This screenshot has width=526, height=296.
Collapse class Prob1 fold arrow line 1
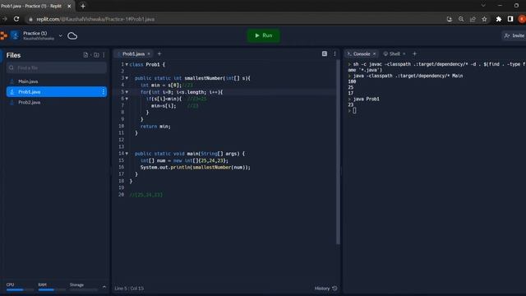pos(127,64)
